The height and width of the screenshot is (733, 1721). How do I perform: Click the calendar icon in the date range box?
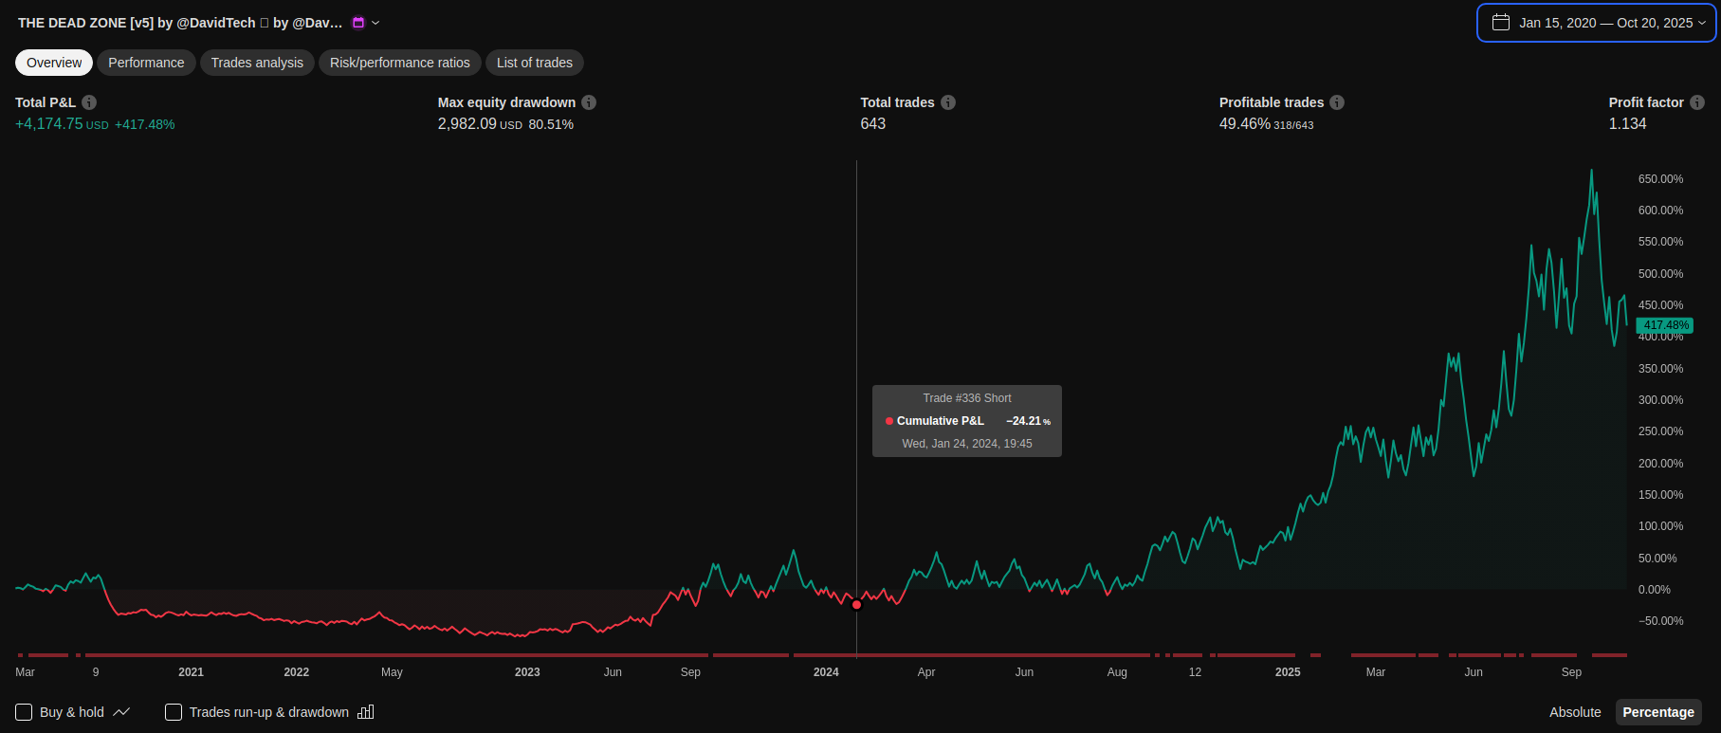click(x=1501, y=23)
